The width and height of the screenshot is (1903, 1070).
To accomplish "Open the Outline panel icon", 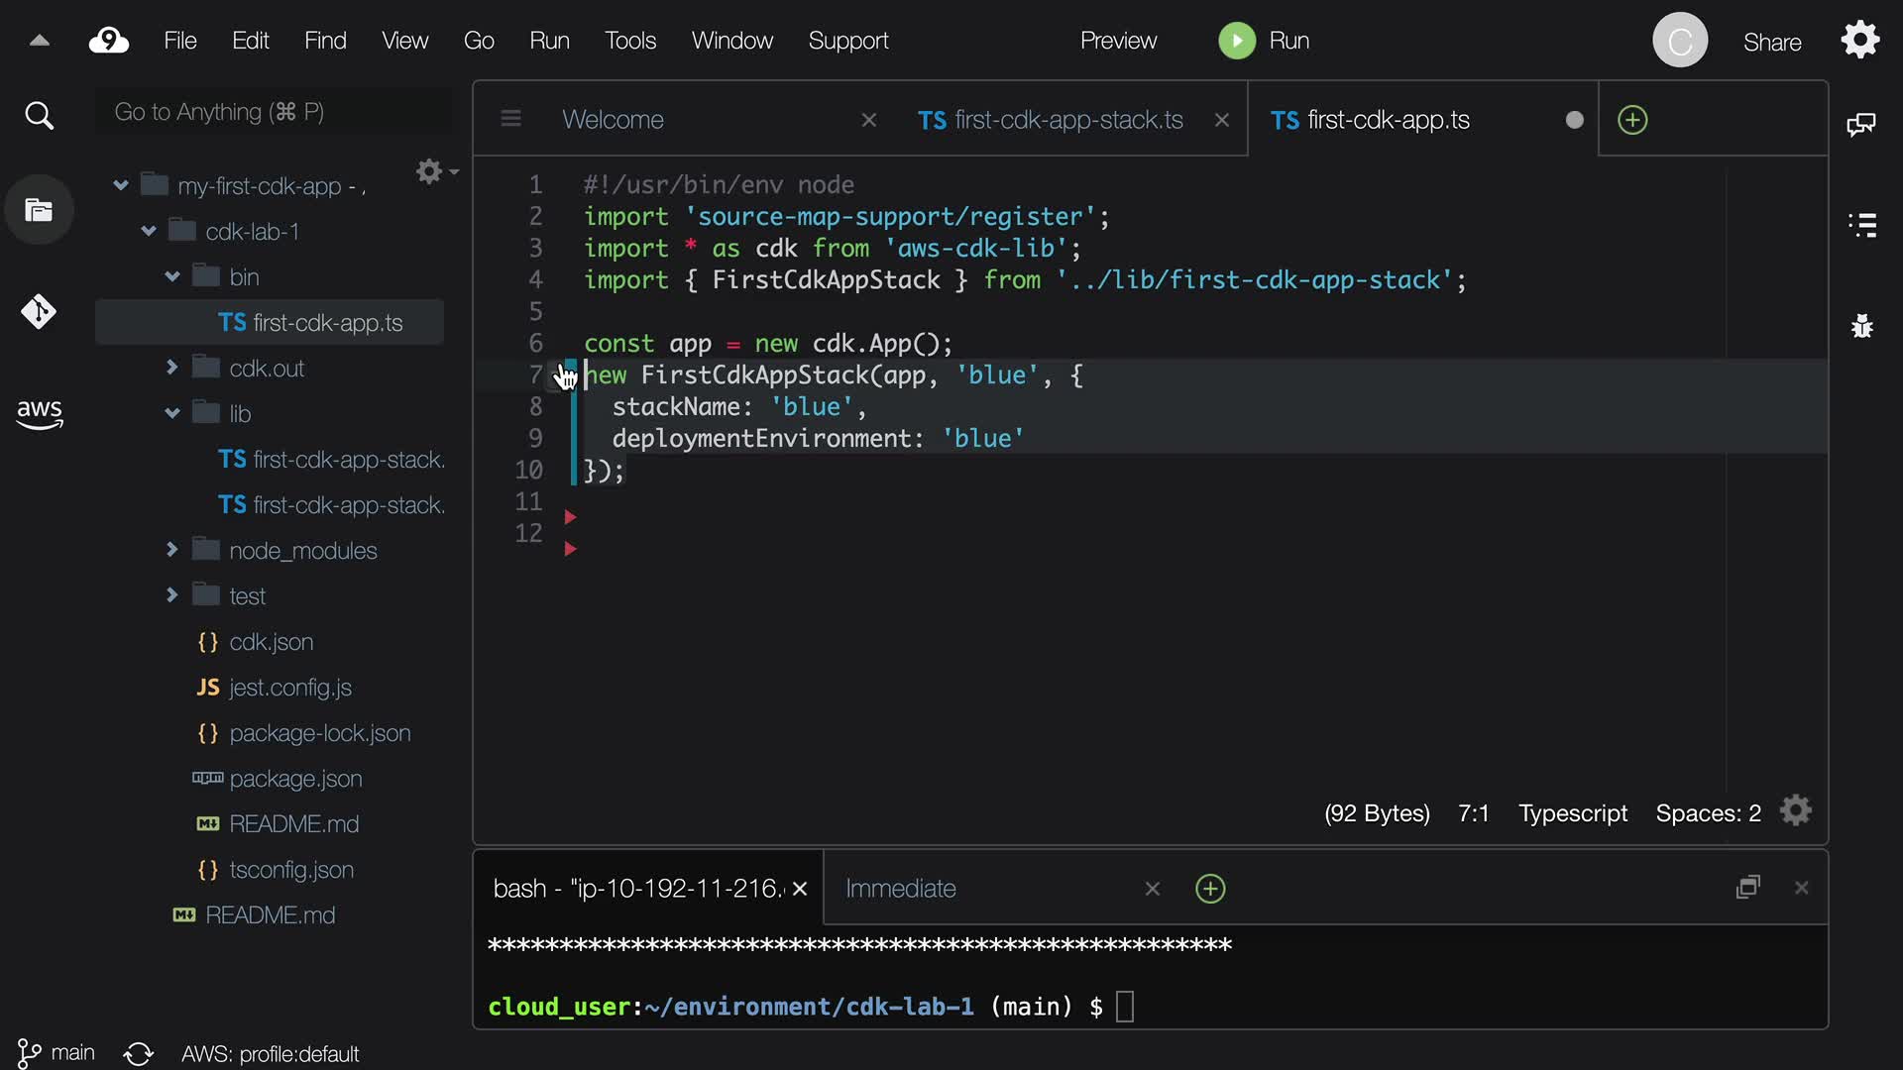I will coord(1862,225).
